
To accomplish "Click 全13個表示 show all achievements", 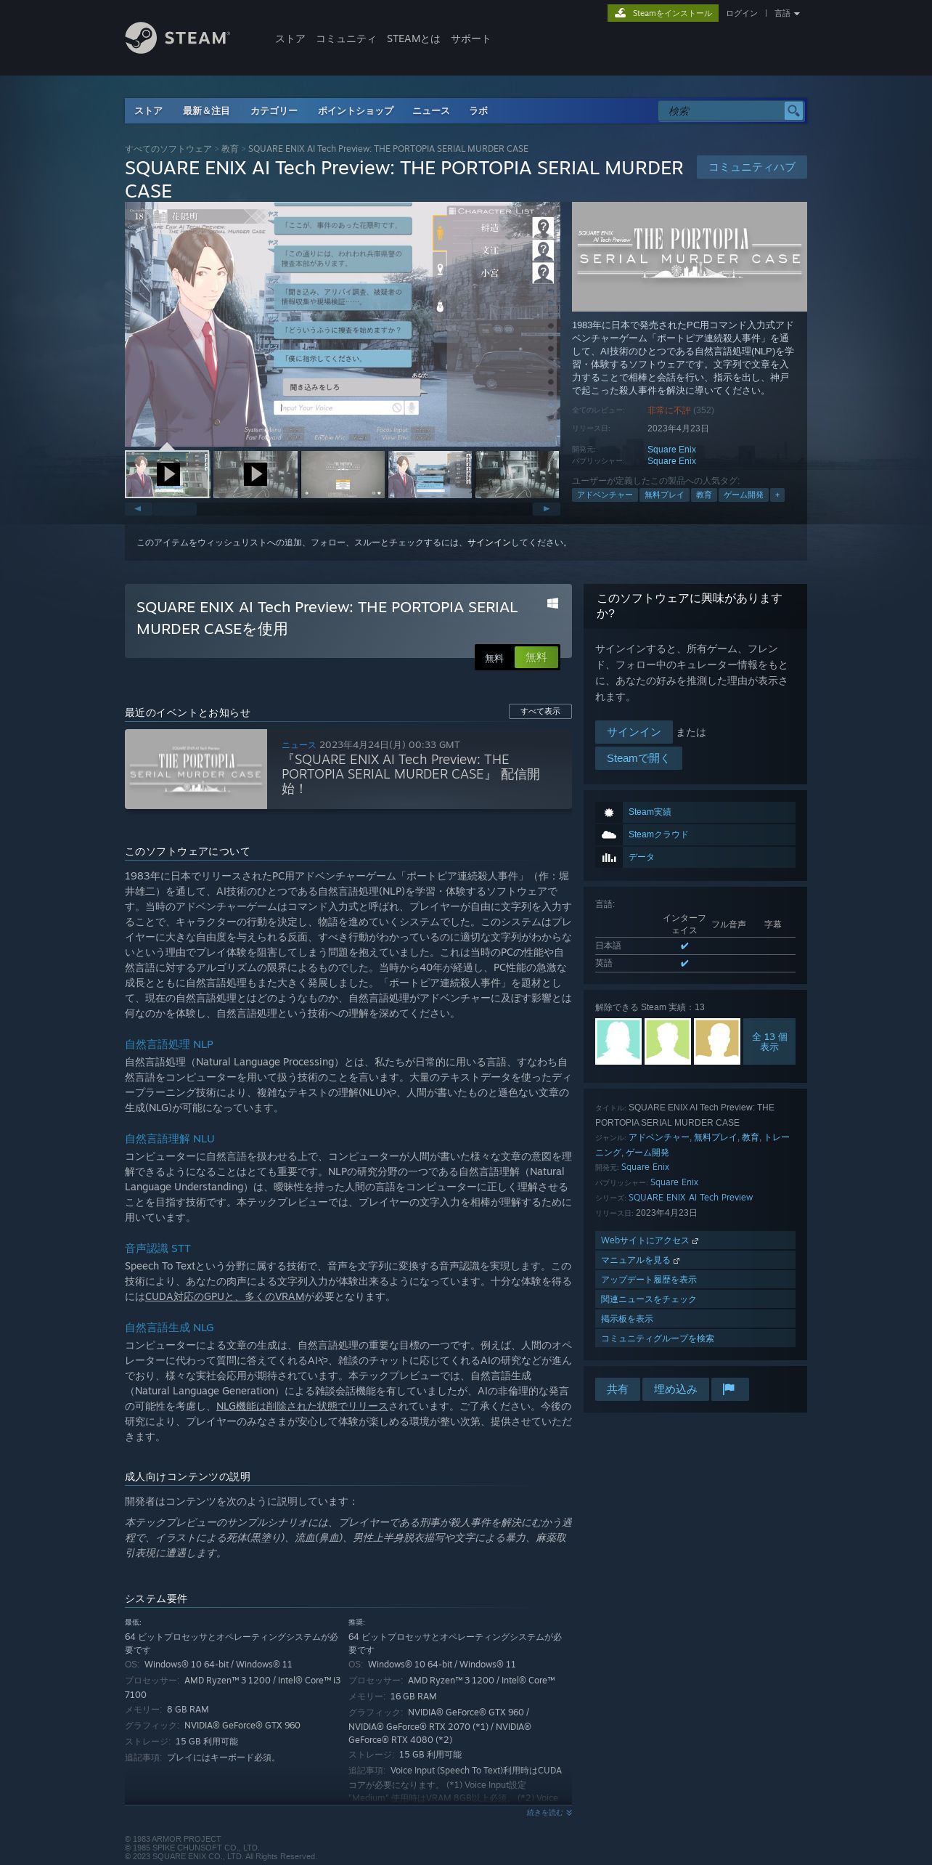I will pos(769,1041).
